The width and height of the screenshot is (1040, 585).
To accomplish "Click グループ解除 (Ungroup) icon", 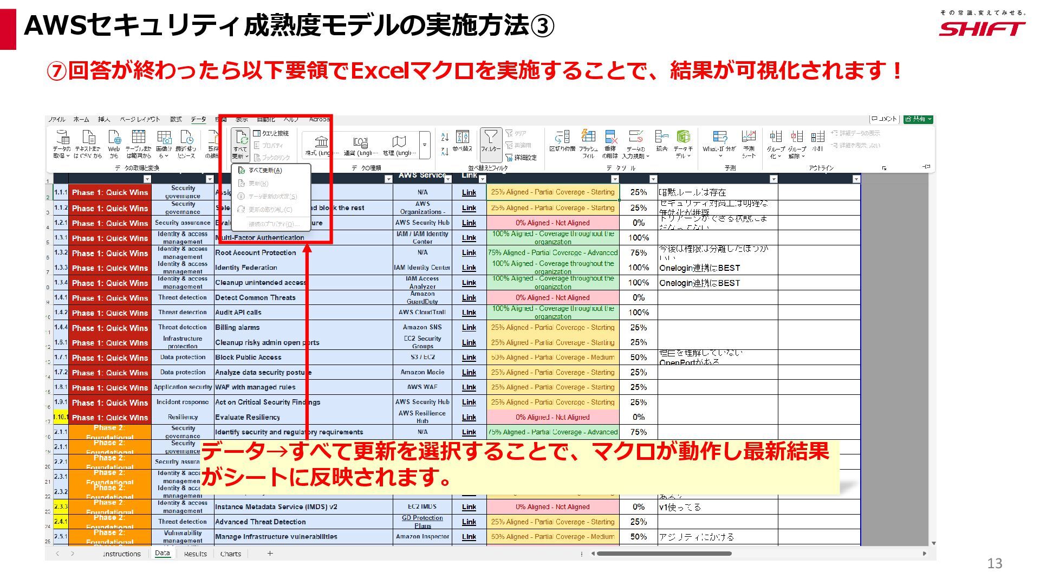I will (x=797, y=144).
